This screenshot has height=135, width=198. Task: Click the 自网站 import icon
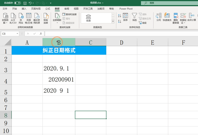click(x=21, y=18)
